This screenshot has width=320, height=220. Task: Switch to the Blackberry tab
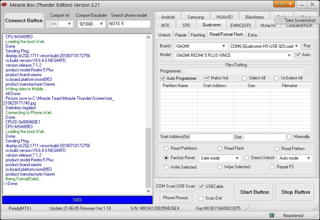coord(254,17)
